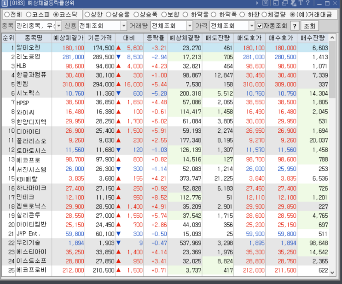Open title bar help question mark
This screenshot has width=342, height=284.
coord(308,3)
